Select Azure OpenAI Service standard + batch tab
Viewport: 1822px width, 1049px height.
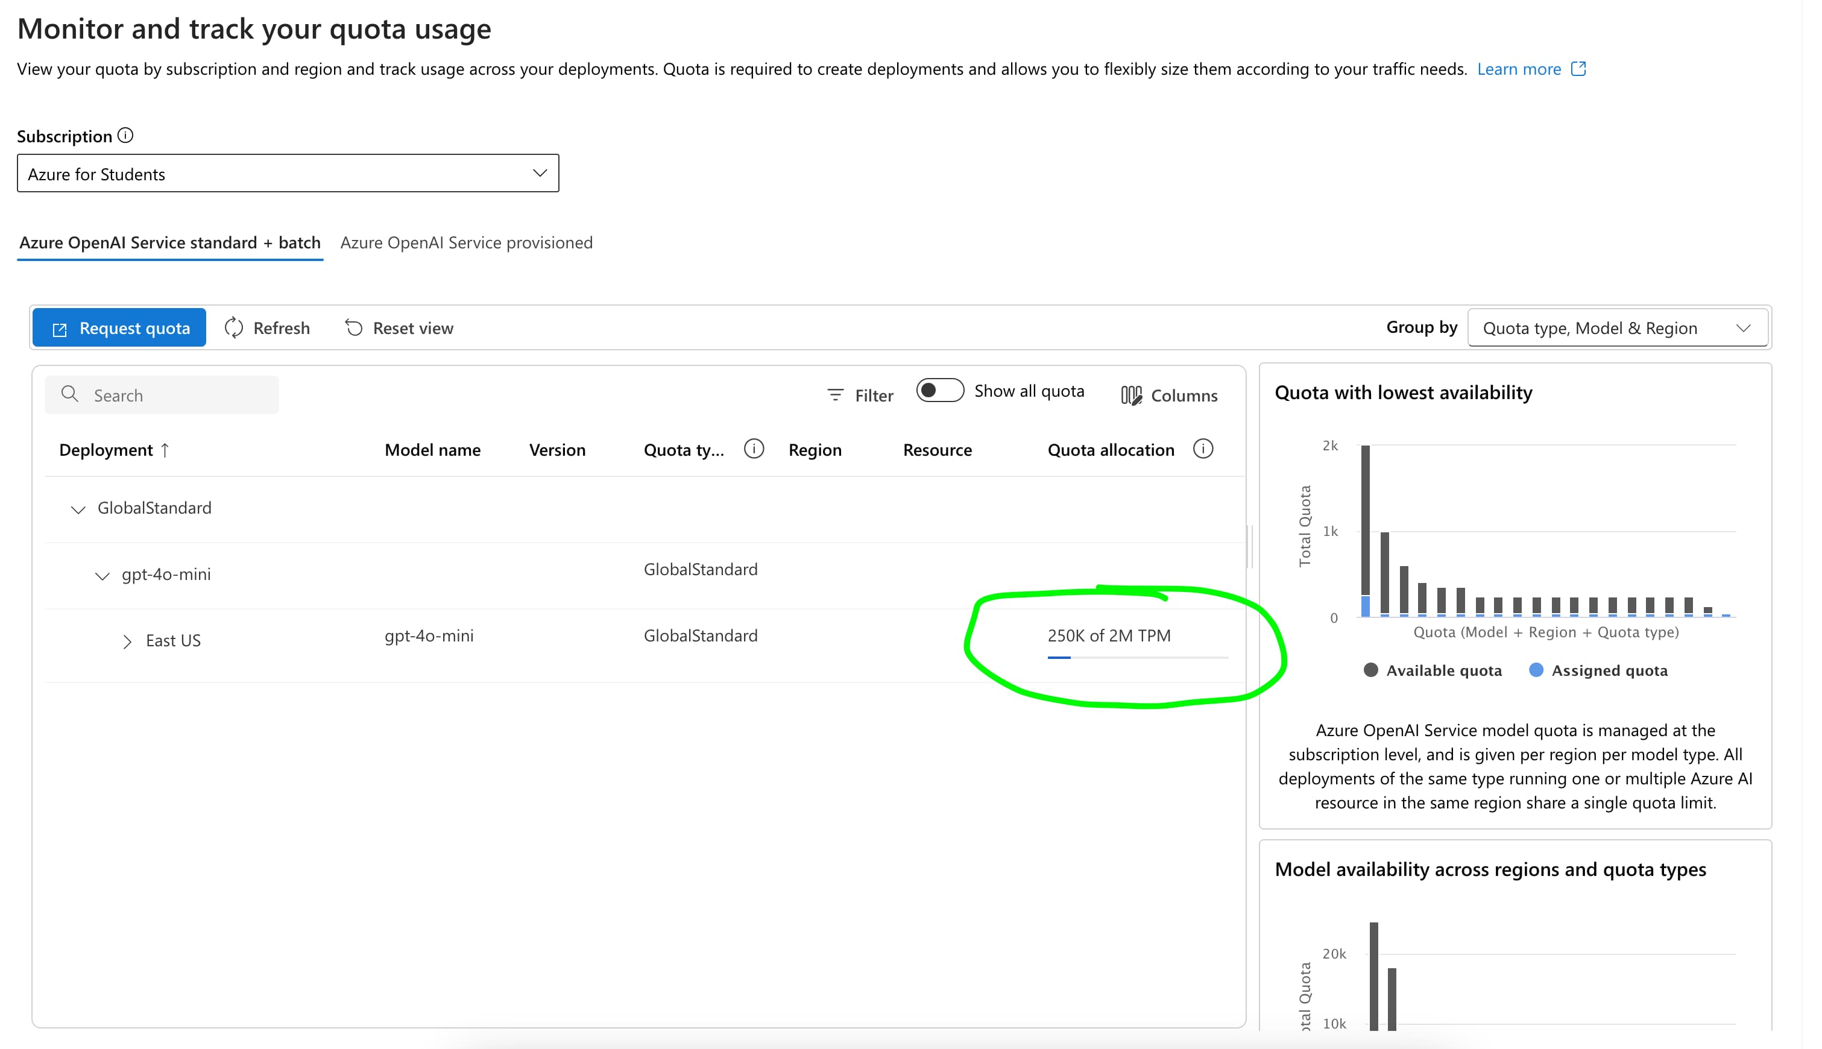[x=170, y=243]
